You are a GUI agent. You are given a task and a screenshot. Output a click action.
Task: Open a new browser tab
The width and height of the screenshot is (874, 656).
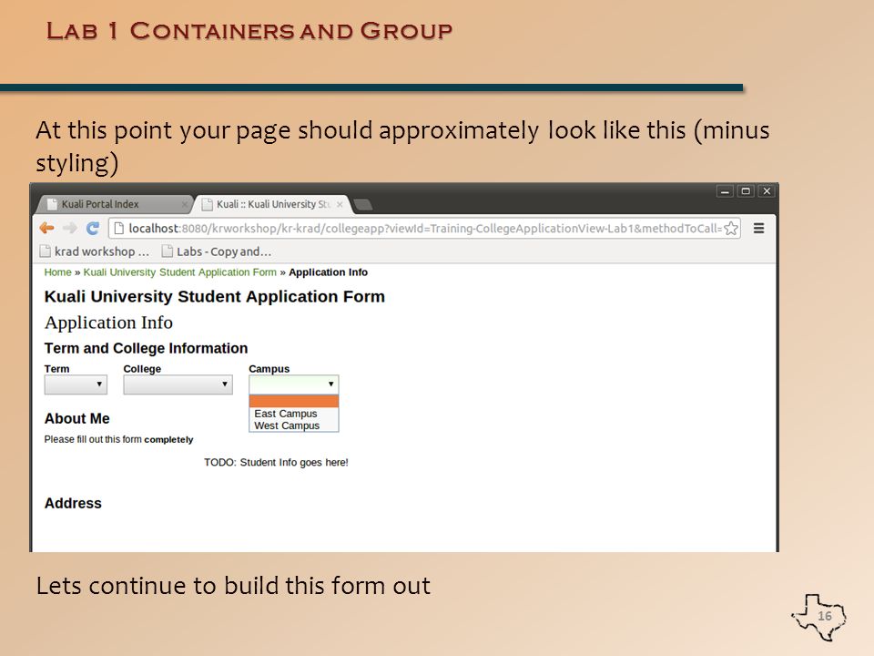[363, 205]
